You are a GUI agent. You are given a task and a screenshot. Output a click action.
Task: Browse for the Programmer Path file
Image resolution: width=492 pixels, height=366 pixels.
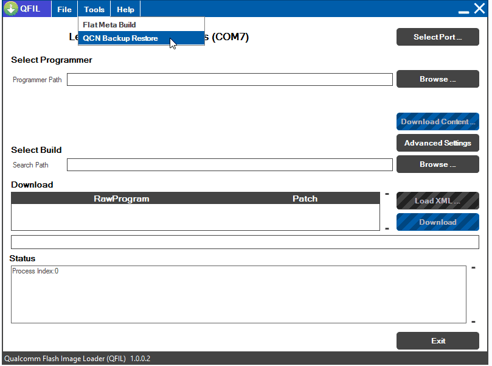438,79
